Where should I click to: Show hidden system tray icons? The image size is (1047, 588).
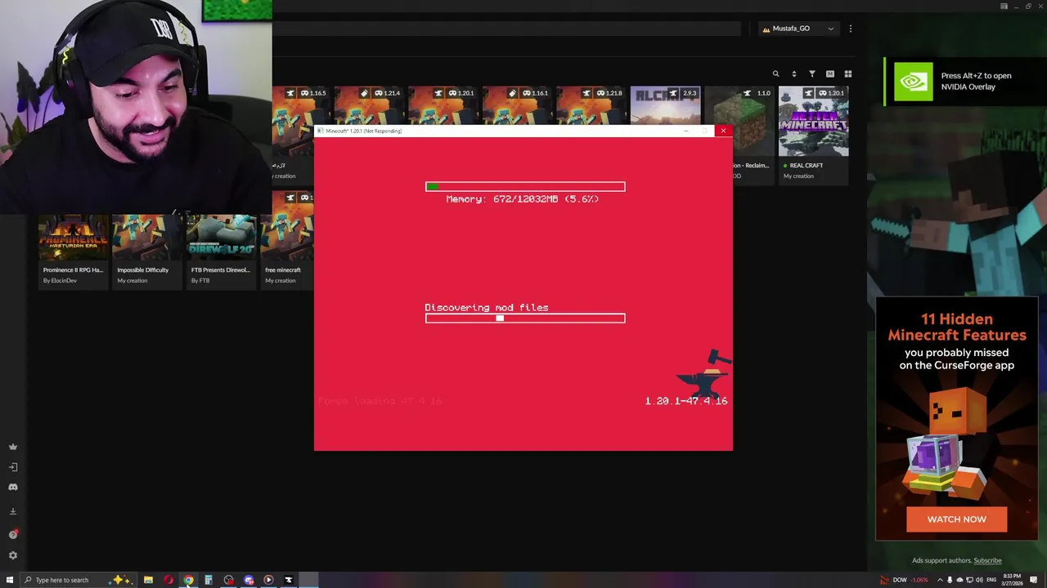point(940,580)
